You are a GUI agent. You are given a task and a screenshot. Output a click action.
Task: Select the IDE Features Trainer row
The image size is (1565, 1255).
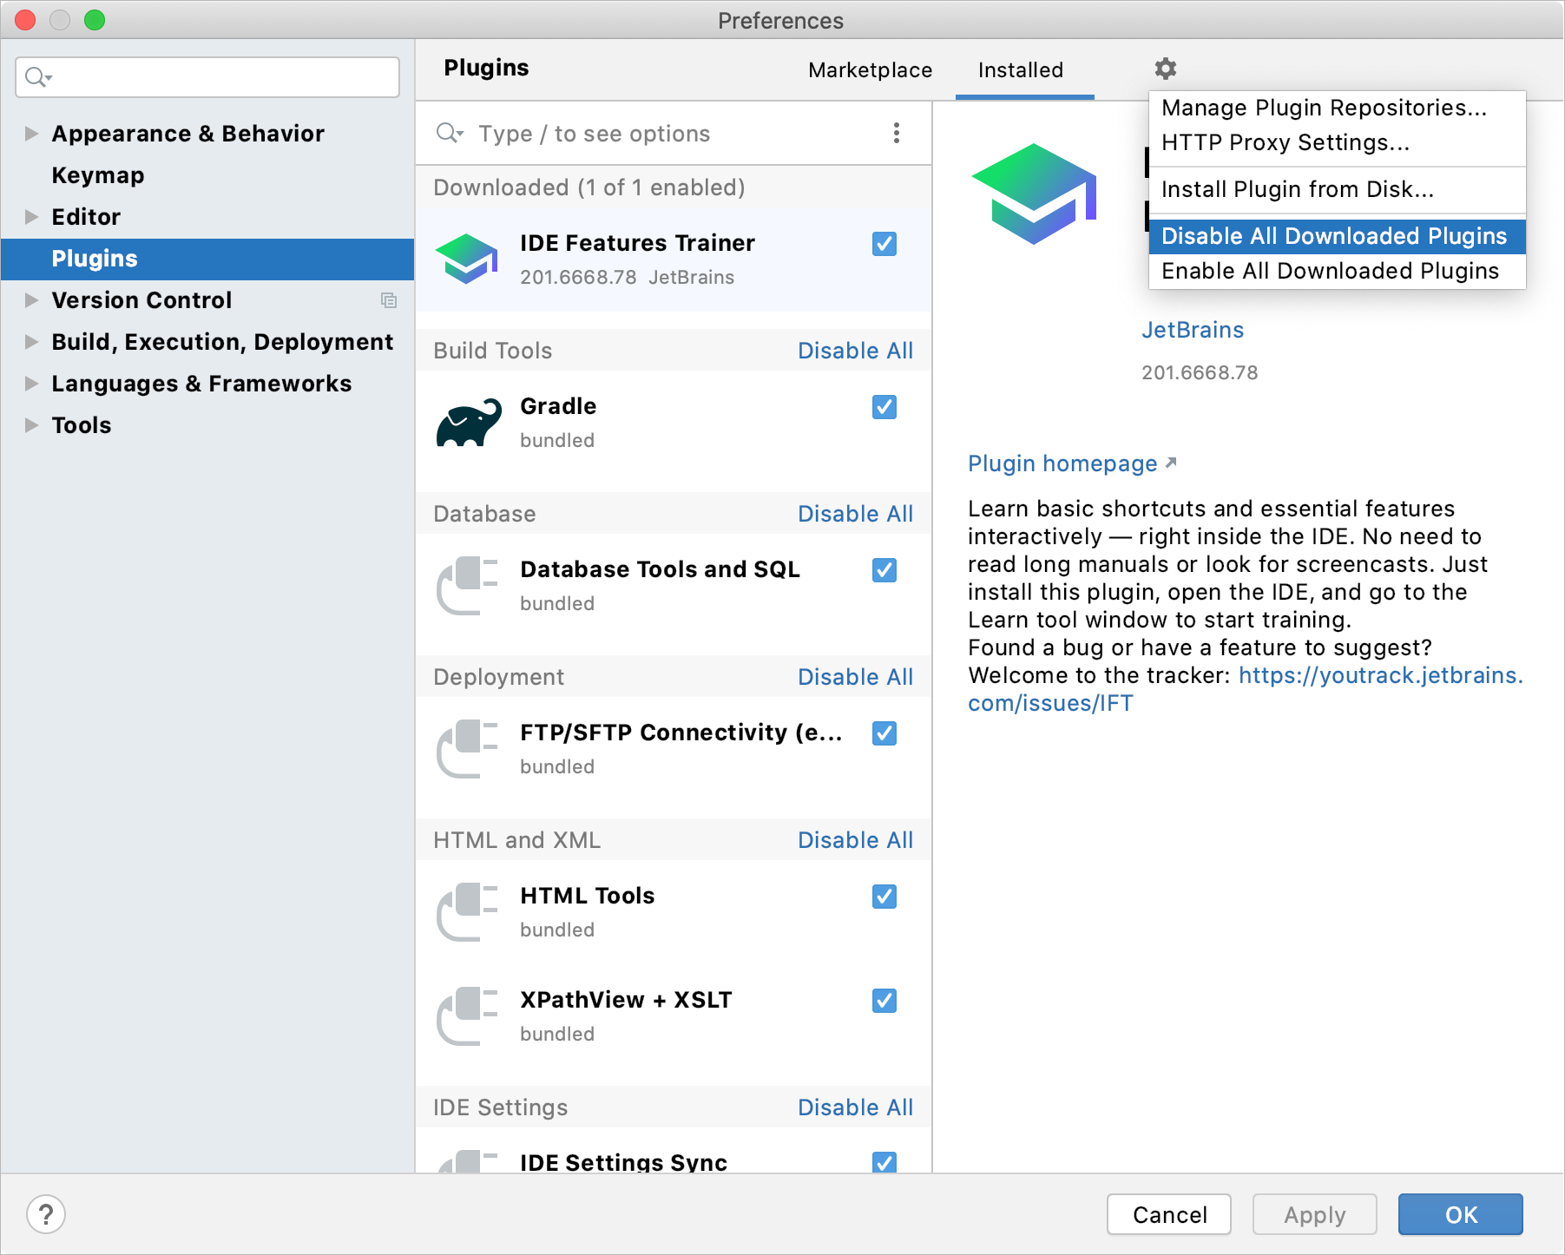click(x=674, y=259)
